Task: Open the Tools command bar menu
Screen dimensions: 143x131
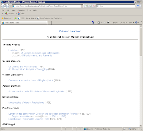Action: [131, 22]
